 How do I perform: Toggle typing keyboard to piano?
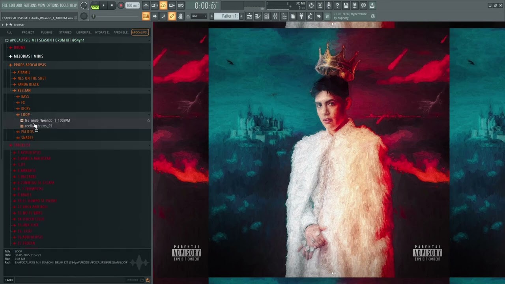point(146,16)
